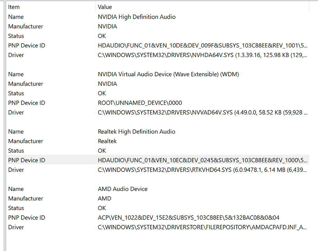Screen dimensions: 318x251
Task: Click the OK status for AMD Audio Device
Action: [102, 208]
